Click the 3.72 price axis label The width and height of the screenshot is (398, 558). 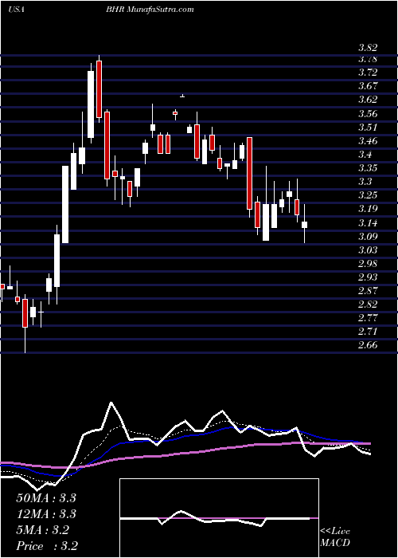click(368, 73)
